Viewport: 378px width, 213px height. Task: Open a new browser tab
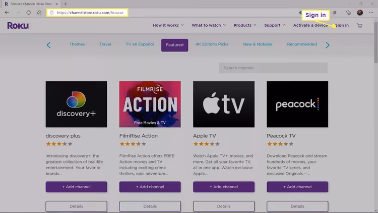[x=65, y=4]
